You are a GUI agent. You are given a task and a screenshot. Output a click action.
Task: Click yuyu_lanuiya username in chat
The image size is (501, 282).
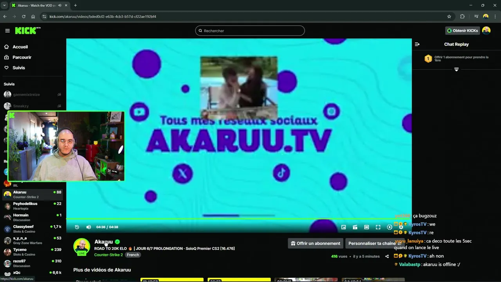point(409,241)
